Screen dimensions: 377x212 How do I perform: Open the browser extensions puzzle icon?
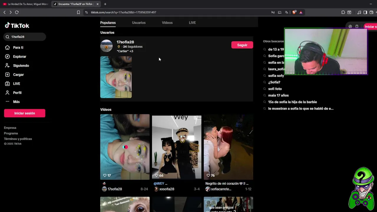[x=343, y=12]
